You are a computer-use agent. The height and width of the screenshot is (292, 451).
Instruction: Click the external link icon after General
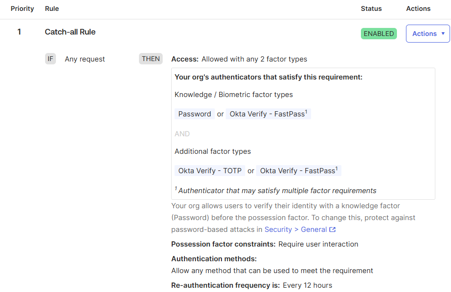tap(332, 230)
